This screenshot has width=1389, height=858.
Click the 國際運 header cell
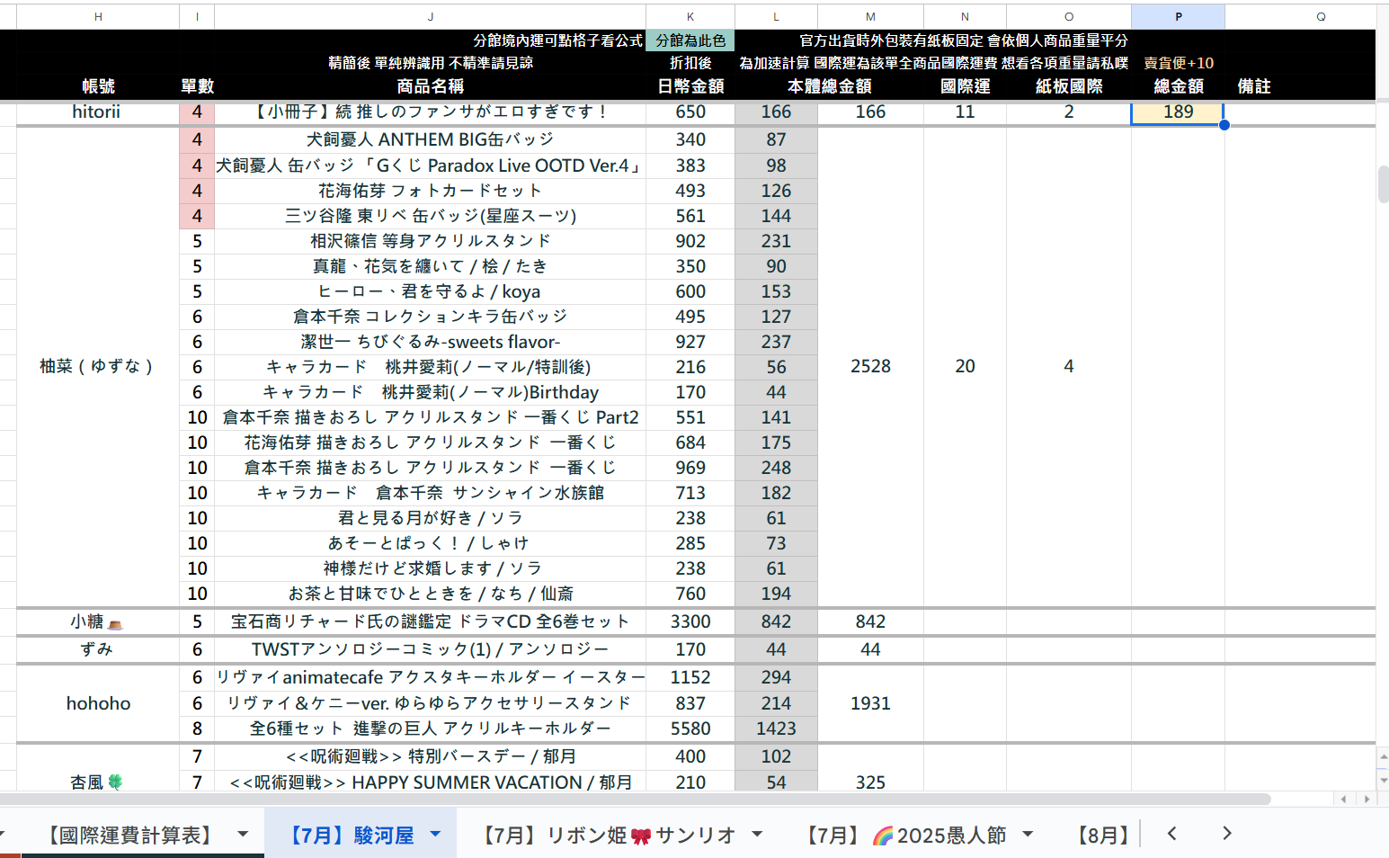point(965,86)
